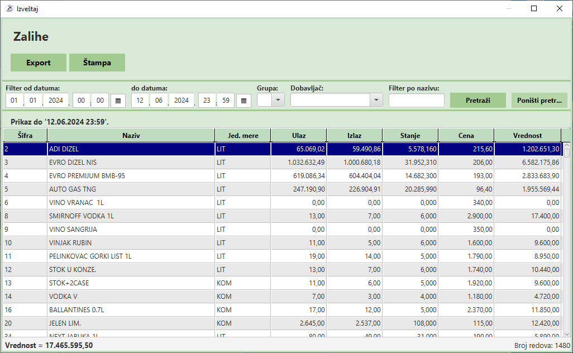
Task: Click the Vrednost column header
Action: [527, 135]
